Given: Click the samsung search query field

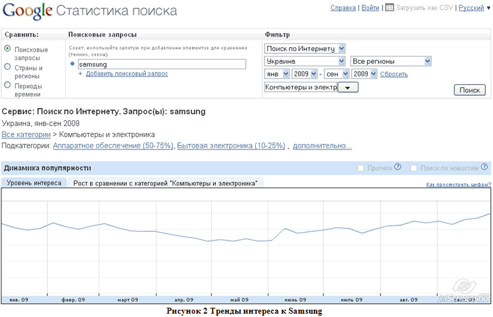Looking at the screenshot, I should [162, 64].
